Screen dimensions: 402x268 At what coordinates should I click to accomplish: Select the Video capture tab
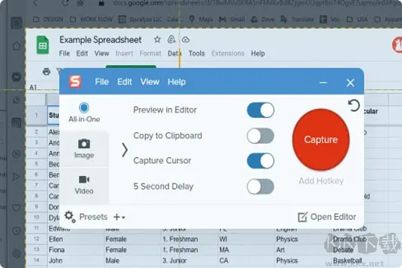[x=84, y=185]
